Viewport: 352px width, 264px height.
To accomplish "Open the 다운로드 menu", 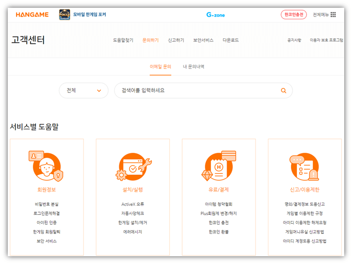I will pyautogui.click(x=230, y=40).
